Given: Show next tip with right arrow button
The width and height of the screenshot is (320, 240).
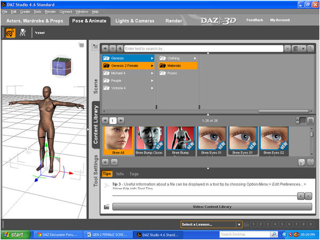Looking at the screenshot, I should (308, 196).
